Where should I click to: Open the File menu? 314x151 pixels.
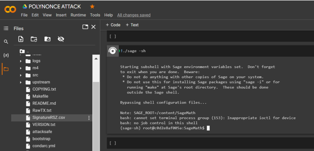pos(24,15)
